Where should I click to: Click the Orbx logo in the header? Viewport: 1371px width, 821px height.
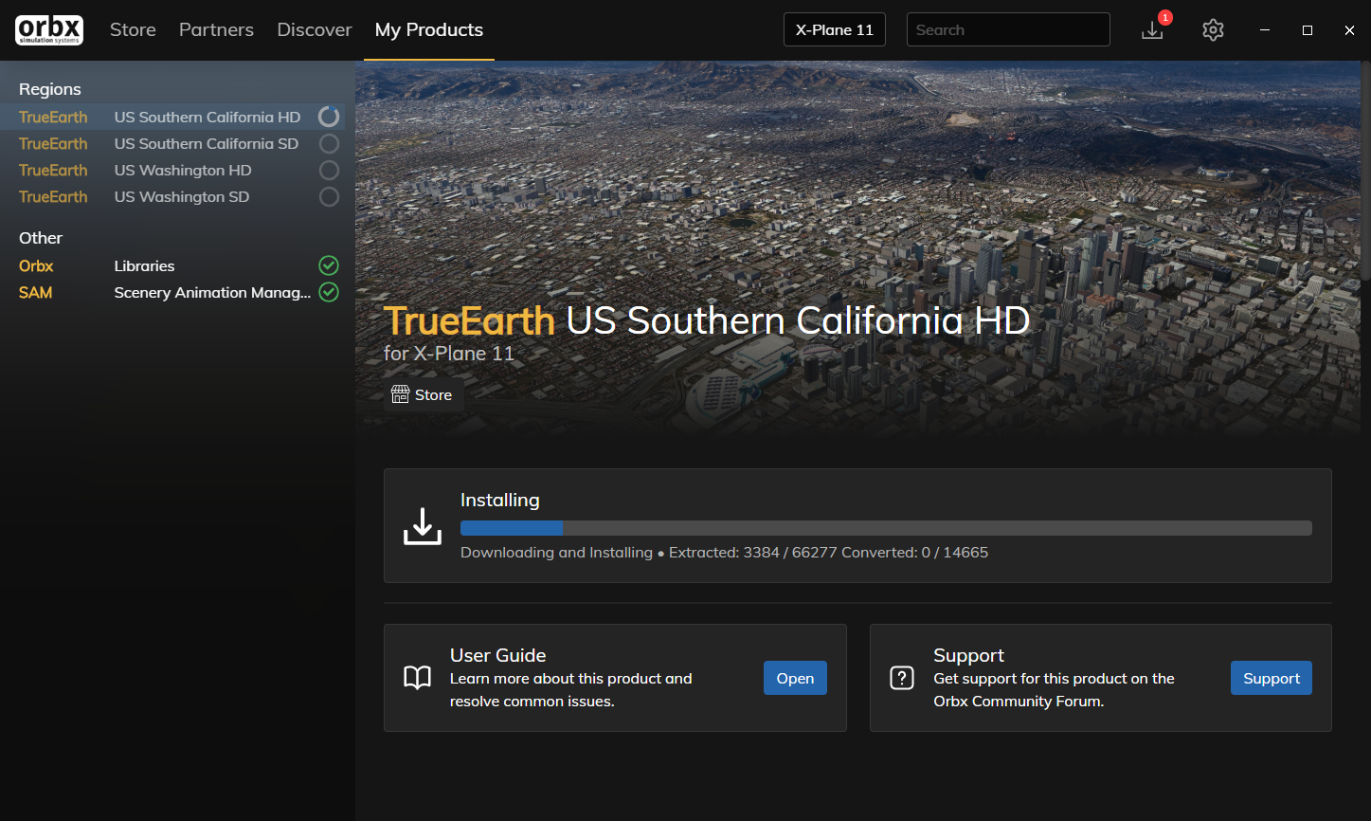49,30
